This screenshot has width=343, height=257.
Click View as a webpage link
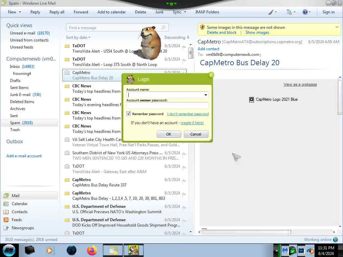(300, 84)
